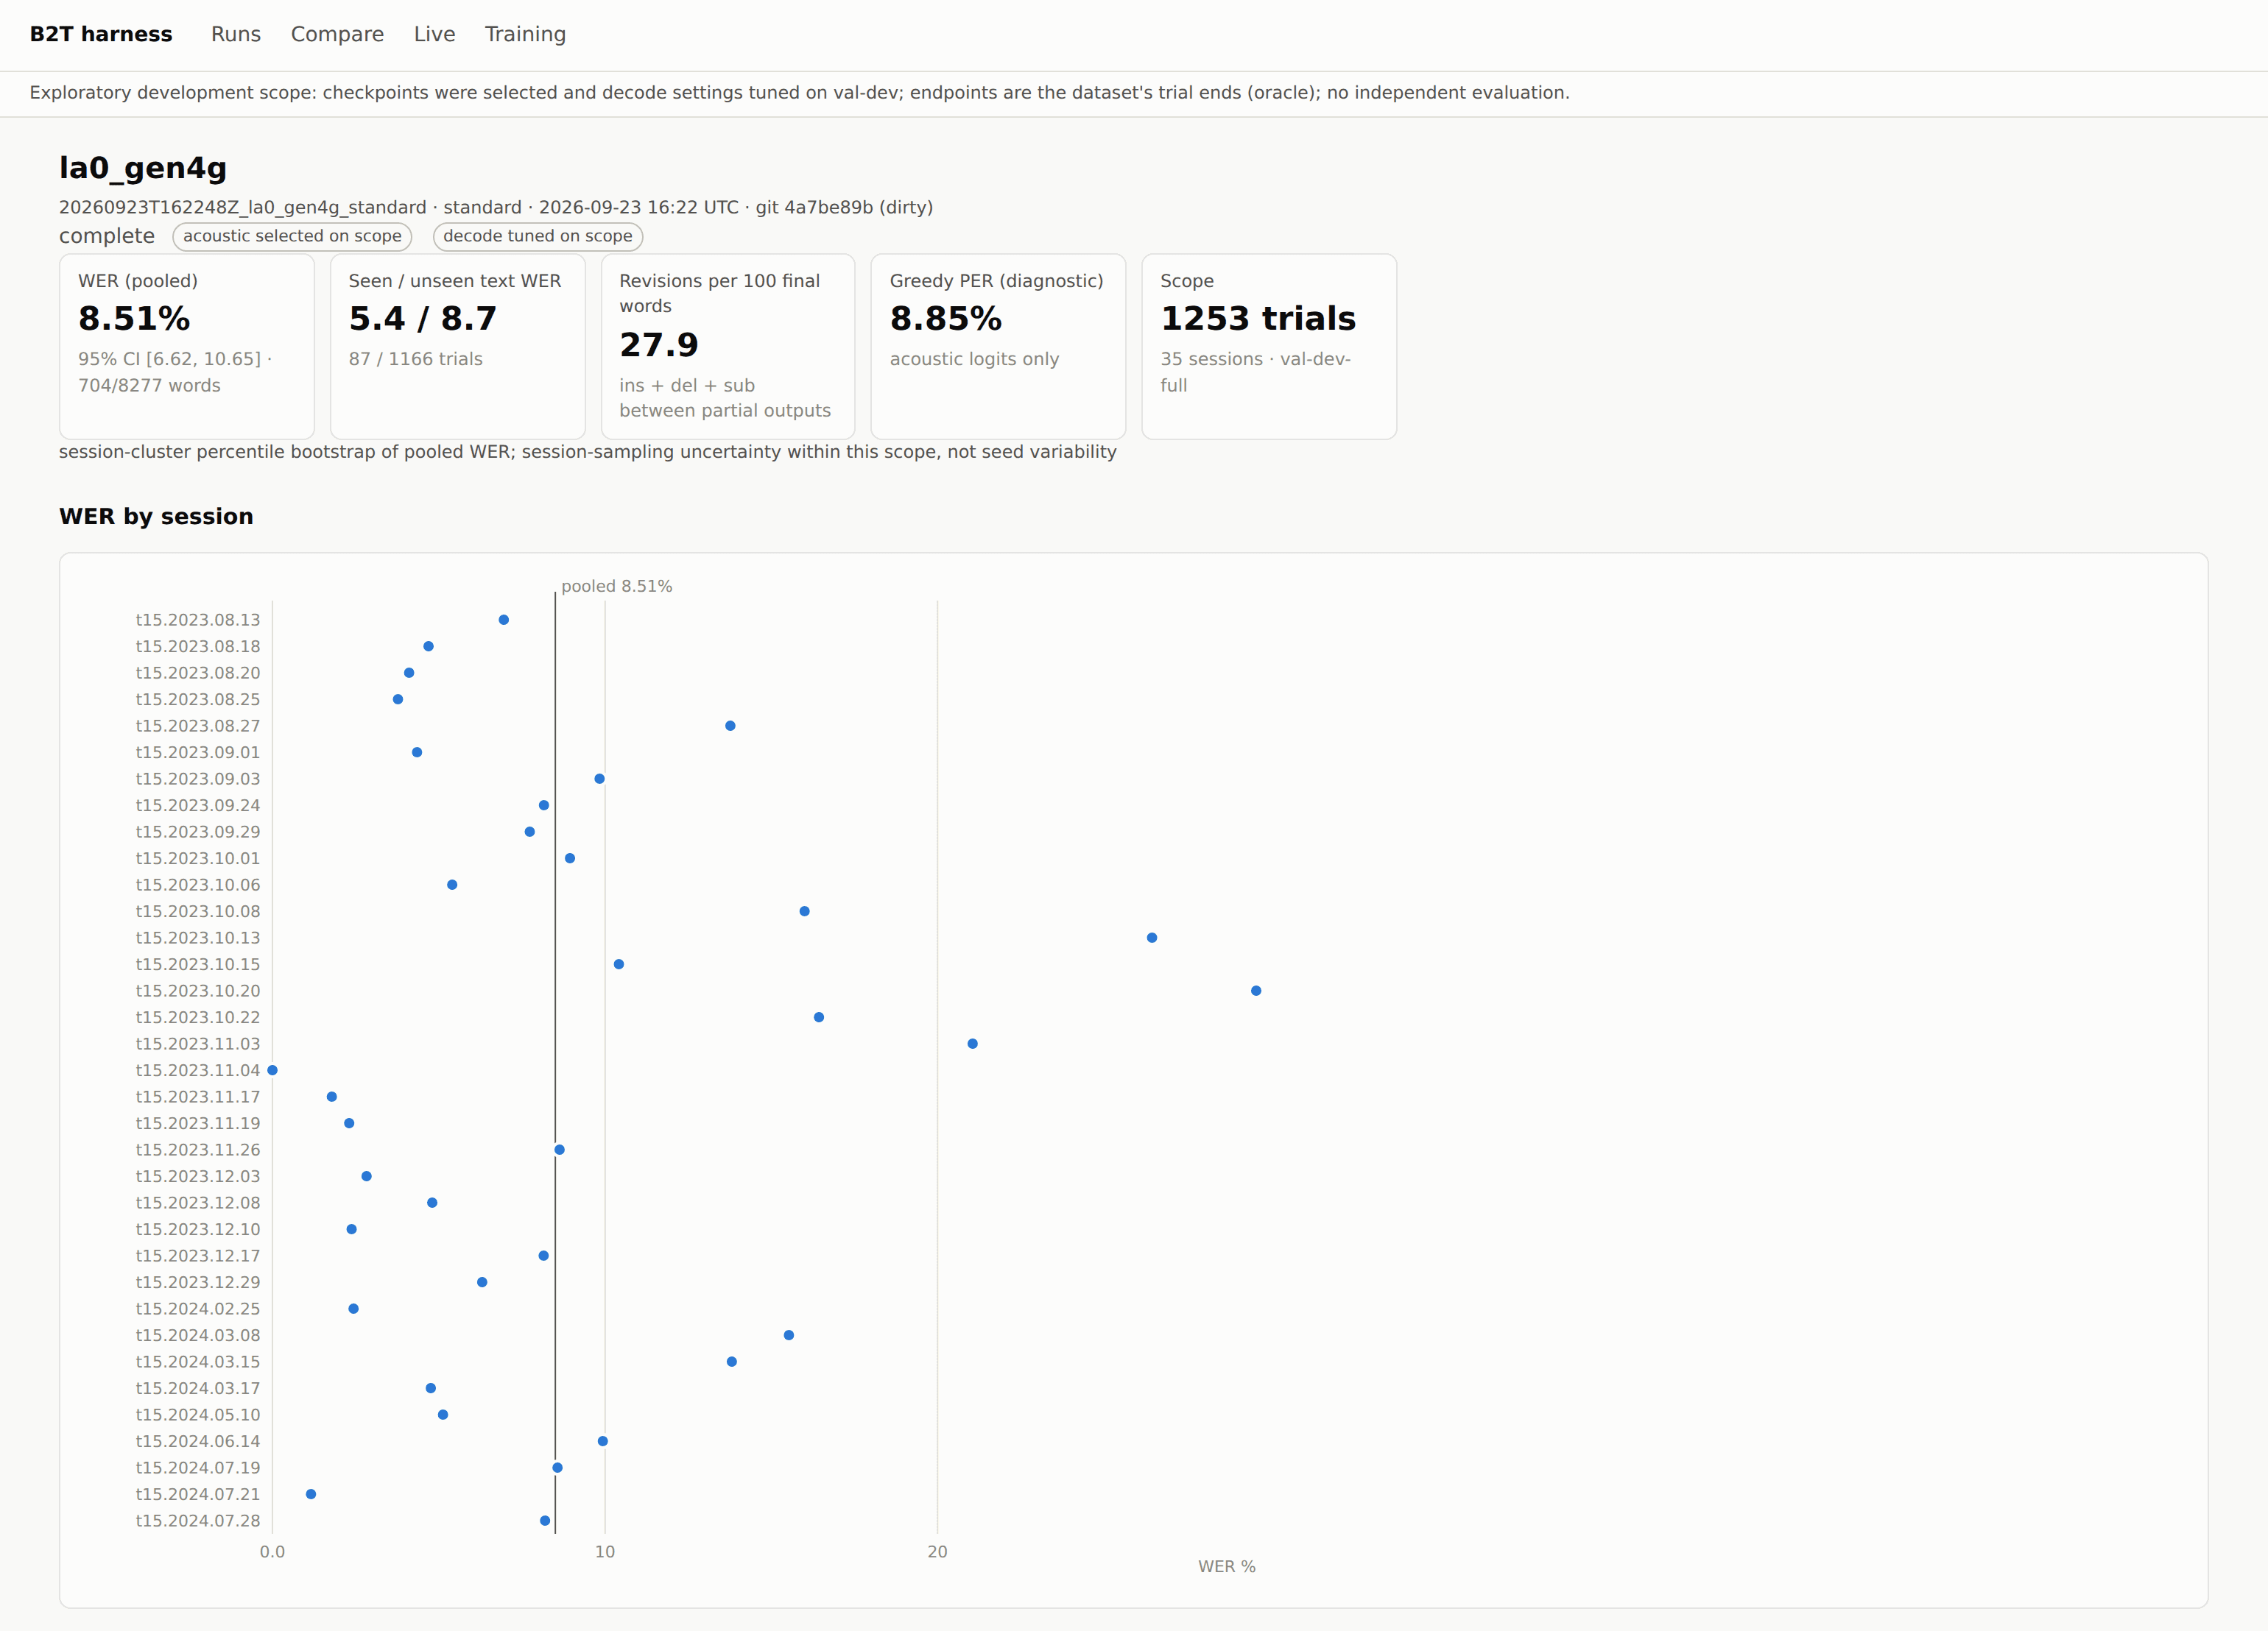
Task: Select the Revisions per 100 final words card
Action: pyautogui.click(x=728, y=346)
